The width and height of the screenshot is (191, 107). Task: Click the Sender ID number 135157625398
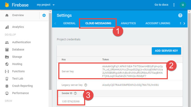pos(70,102)
